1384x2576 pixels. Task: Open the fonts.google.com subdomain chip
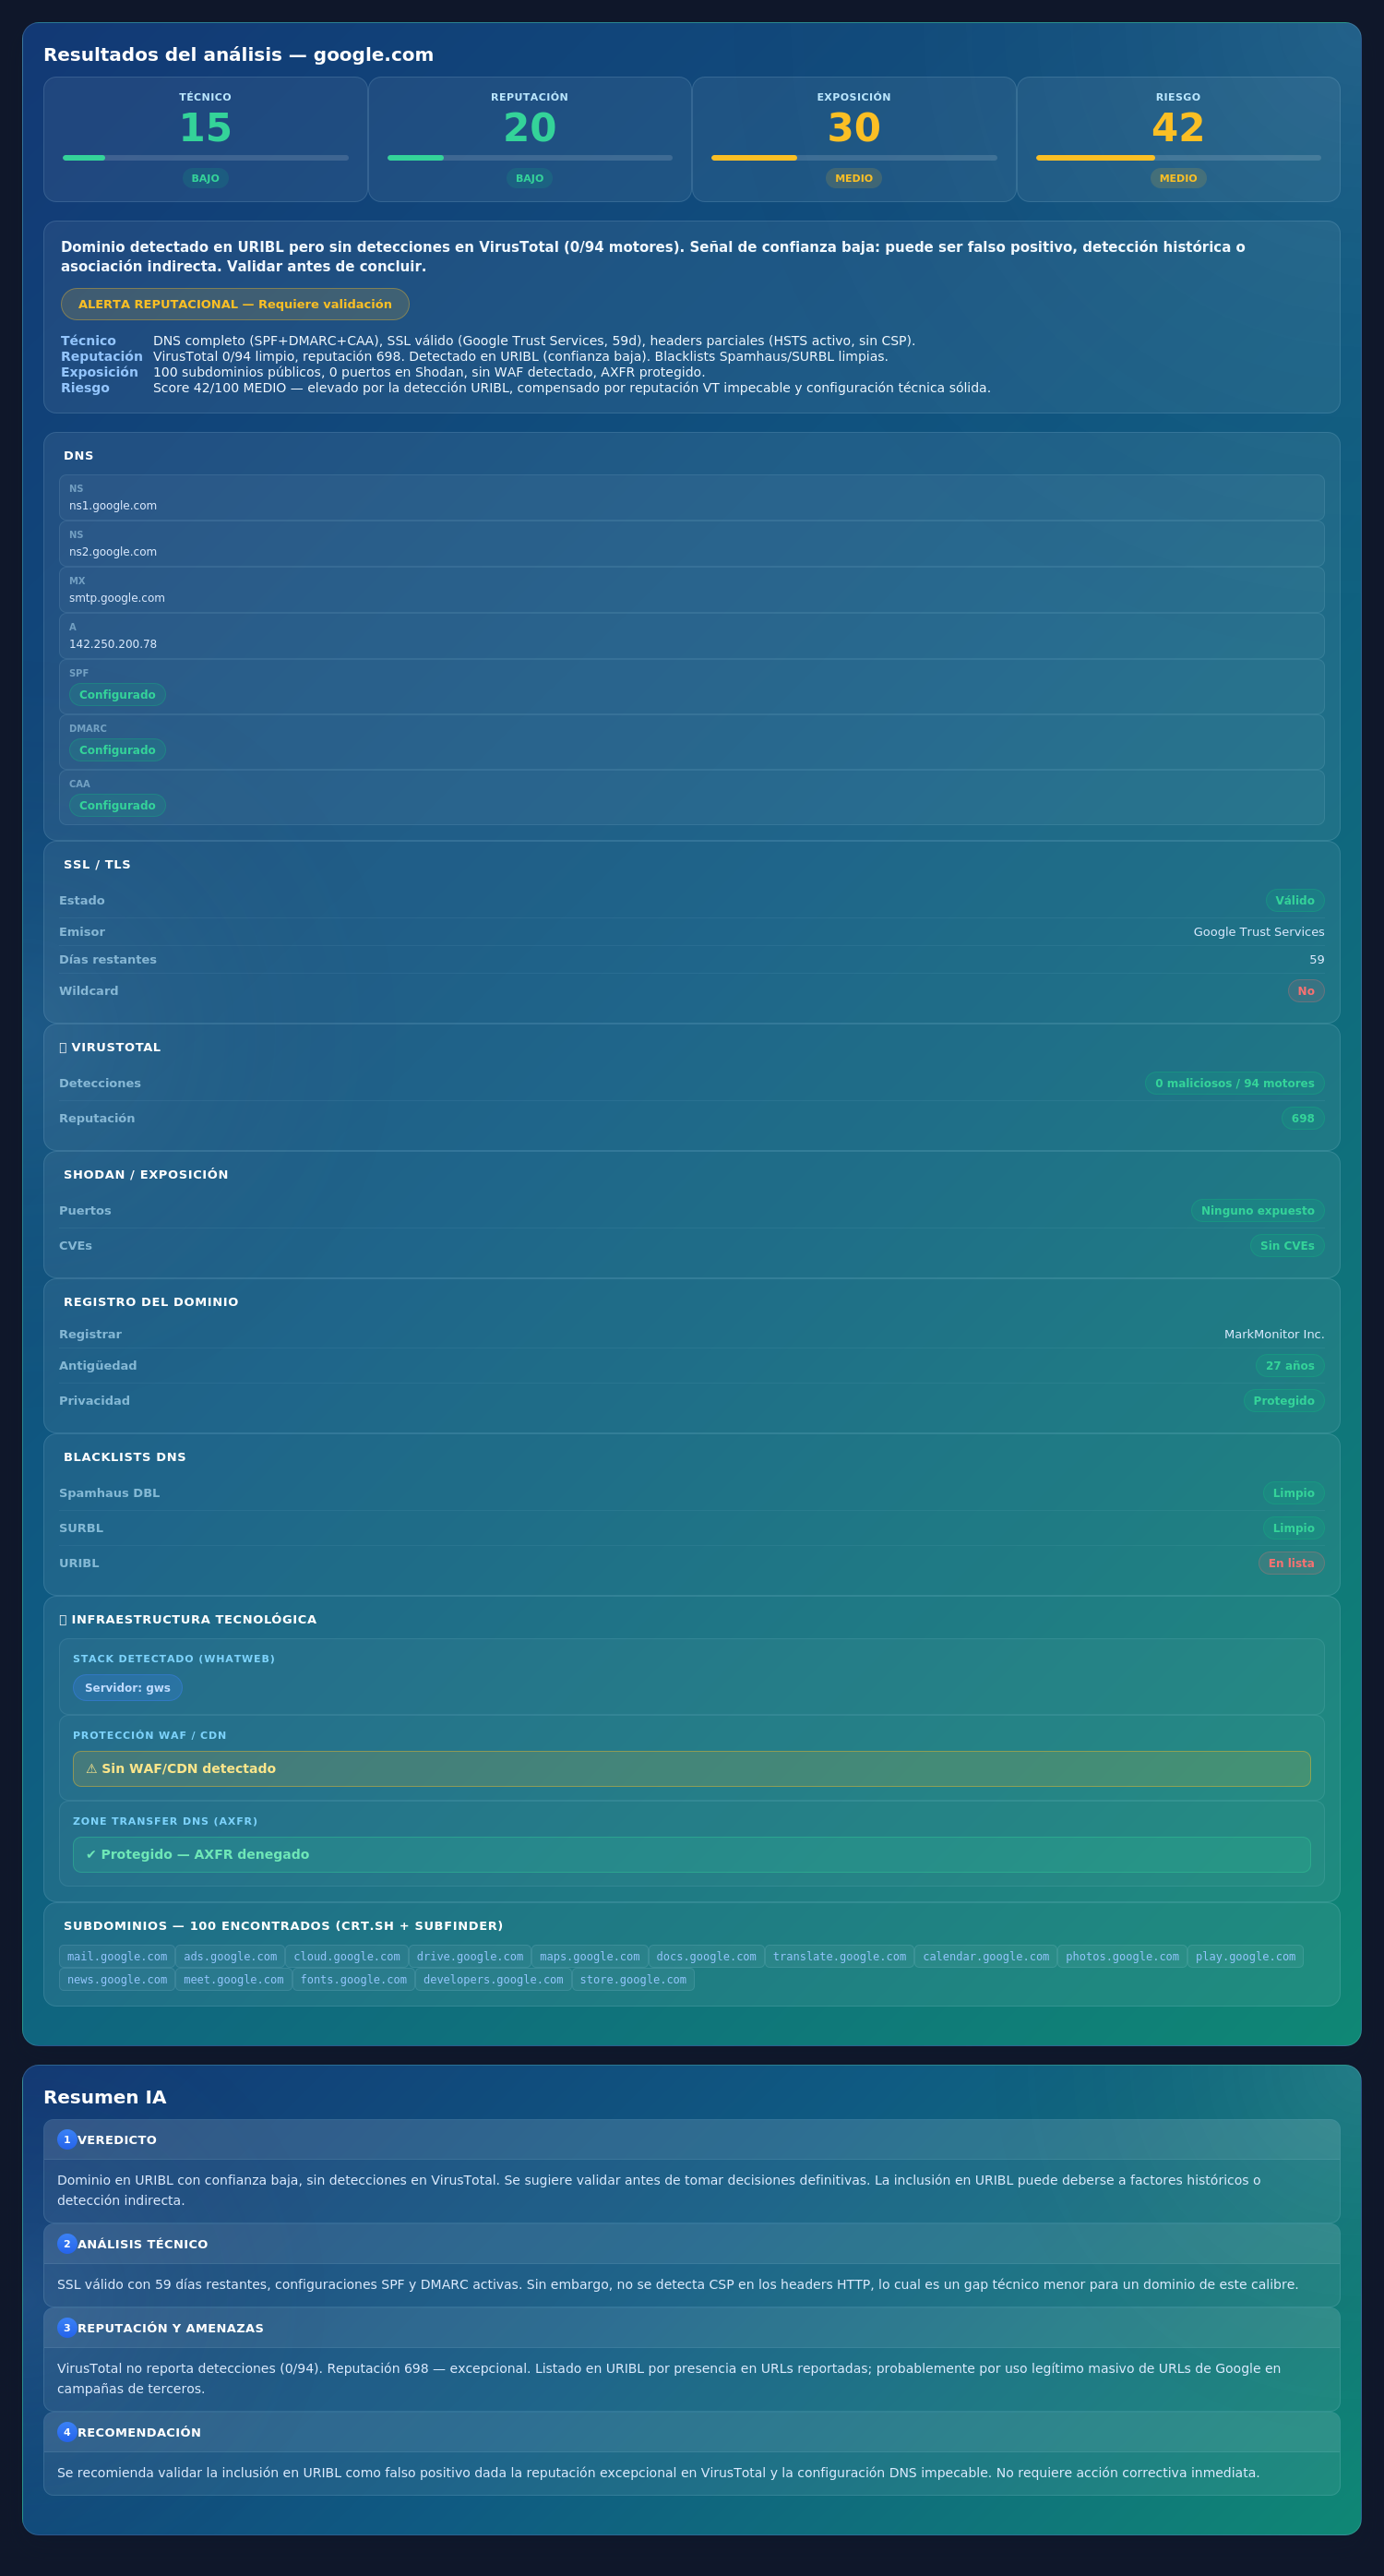point(354,1979)
